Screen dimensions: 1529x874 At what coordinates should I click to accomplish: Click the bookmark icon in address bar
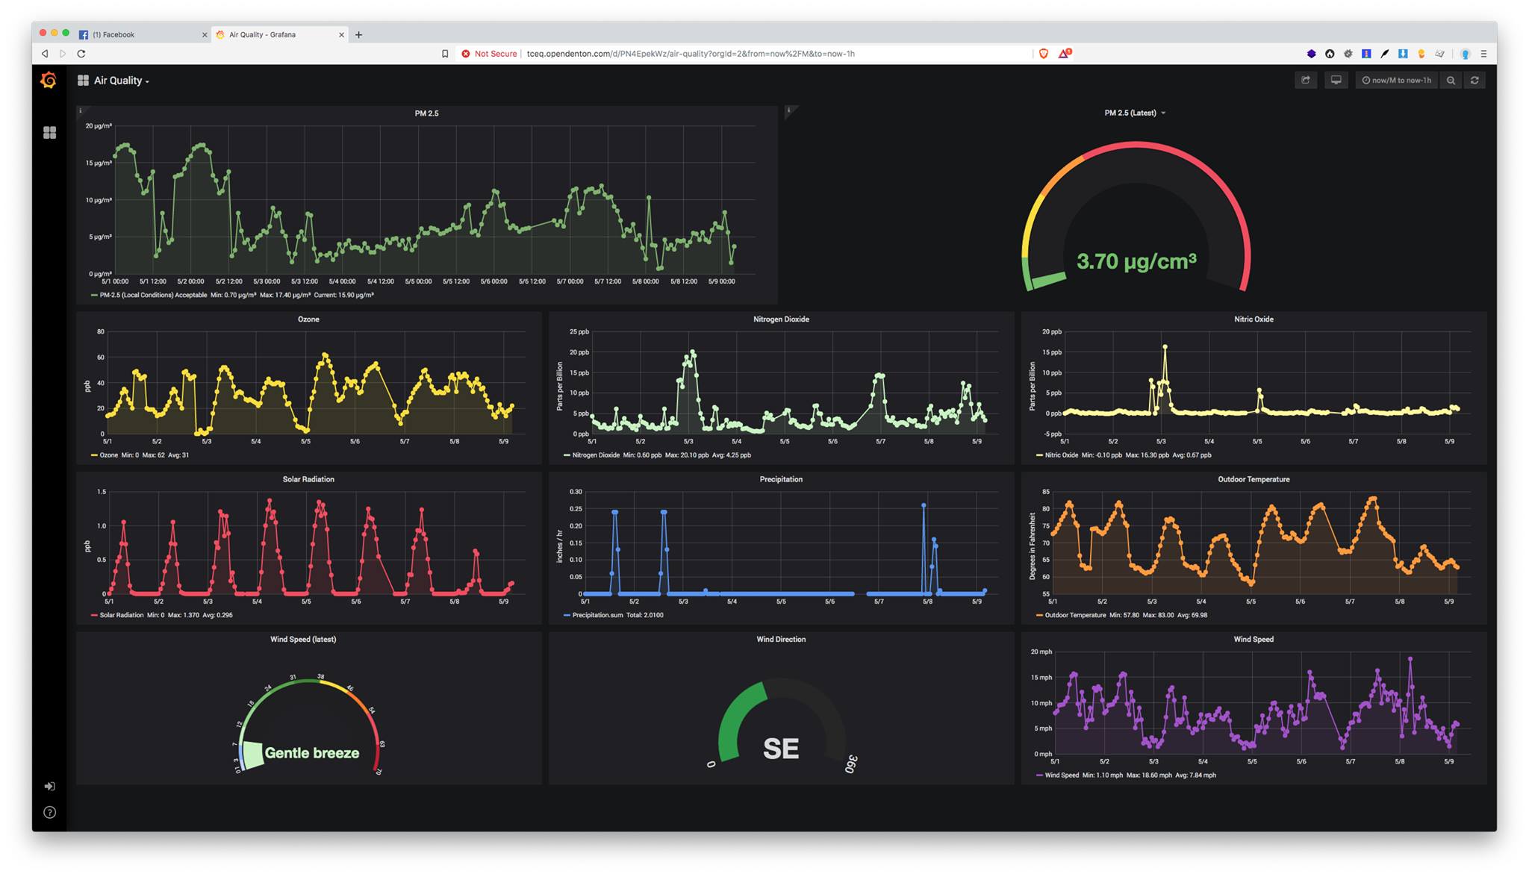[x=445, y=54]
